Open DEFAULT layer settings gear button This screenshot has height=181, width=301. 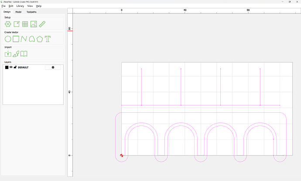coord(53,67)
